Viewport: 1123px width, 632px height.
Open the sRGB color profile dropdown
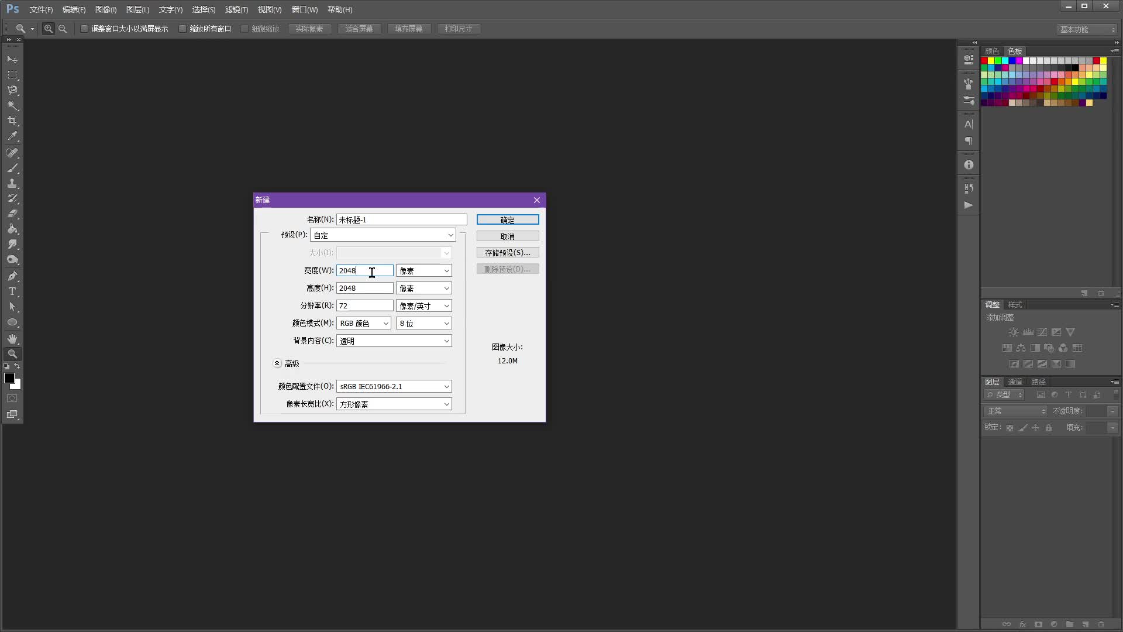pyautogui.click(x=394, y=386)
